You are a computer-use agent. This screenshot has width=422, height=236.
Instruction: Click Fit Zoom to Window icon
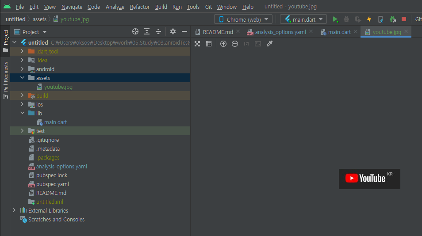[x=258, y=44]
